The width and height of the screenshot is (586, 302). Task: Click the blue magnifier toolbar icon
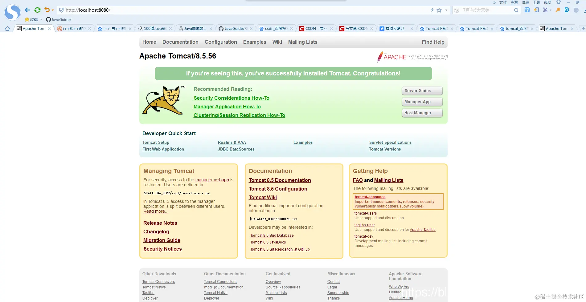[x=567, y=10]
